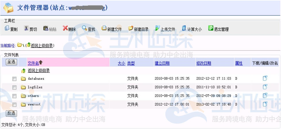This screenshot has width=281, height=129.
Task: Click the 上传文件 toolbar label
Action: (168, 29)
